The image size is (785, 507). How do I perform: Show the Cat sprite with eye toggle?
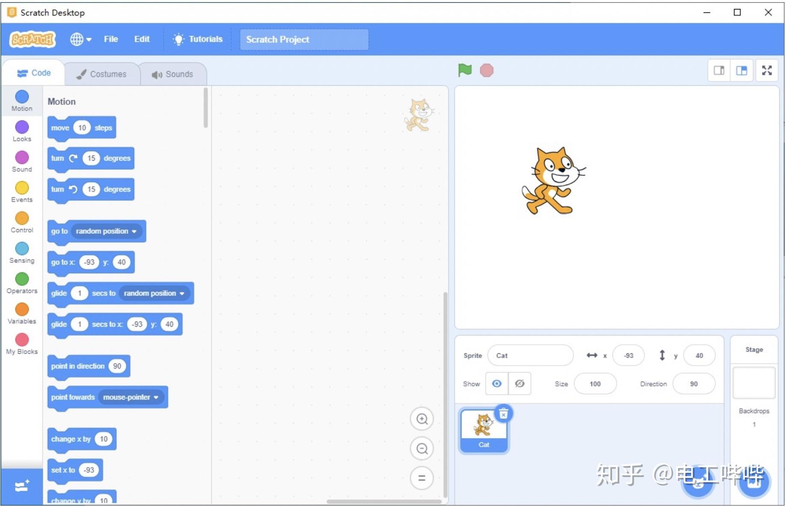click(497, 384)
